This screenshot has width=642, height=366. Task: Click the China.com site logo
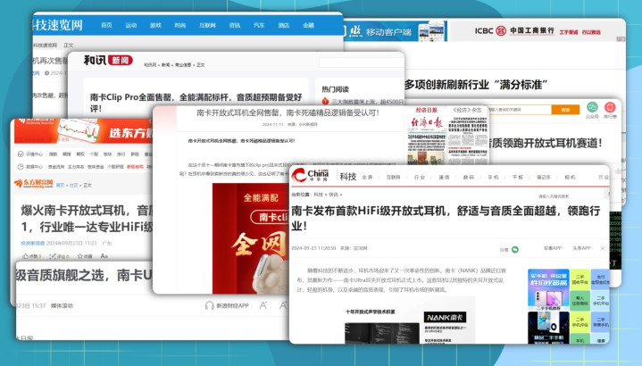click(311, 176)
